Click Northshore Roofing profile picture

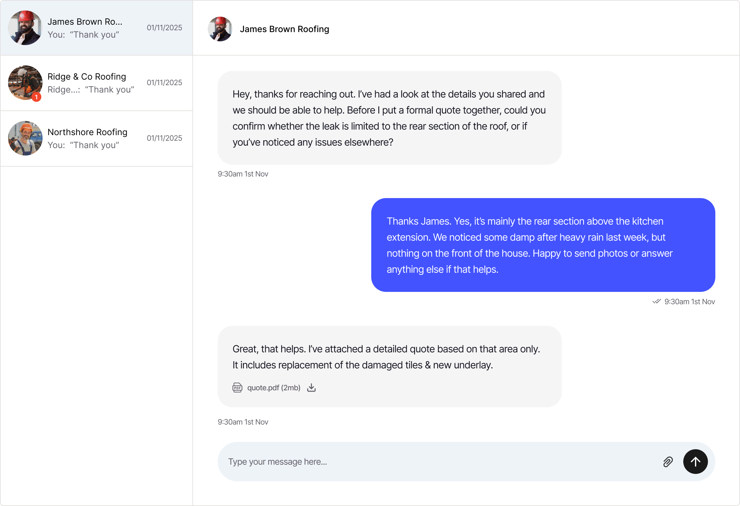[25, 138]
